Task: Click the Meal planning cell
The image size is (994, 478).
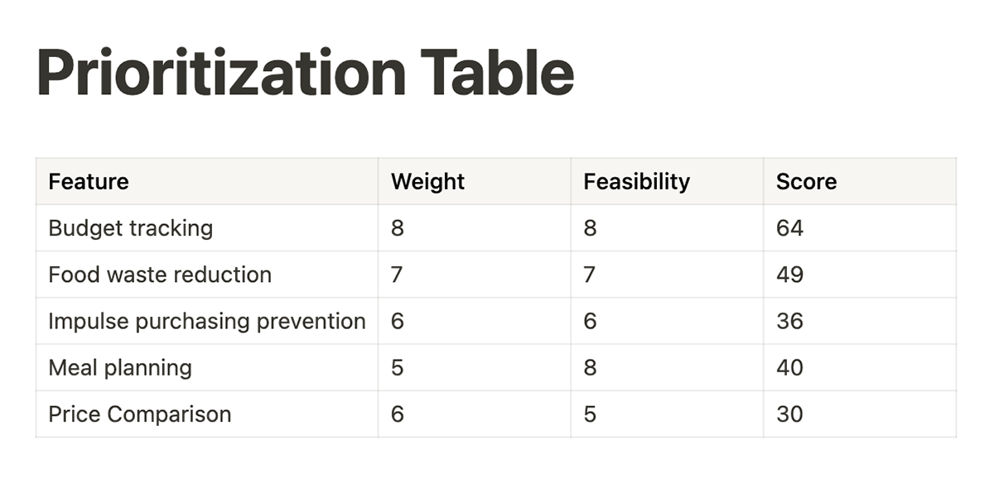Action: click(207, 367)
